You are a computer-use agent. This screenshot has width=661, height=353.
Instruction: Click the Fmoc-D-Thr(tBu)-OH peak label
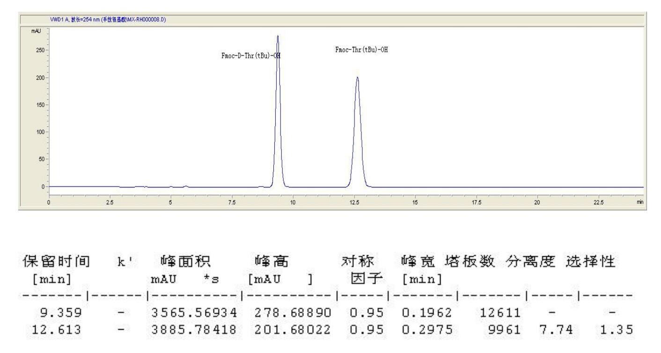point(250,56)
